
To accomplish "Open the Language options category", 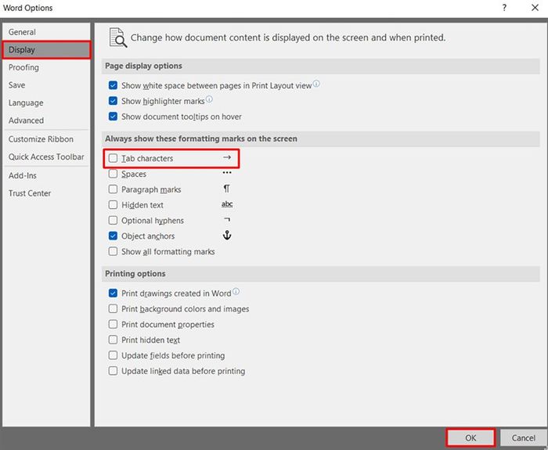I will [46, 103].
